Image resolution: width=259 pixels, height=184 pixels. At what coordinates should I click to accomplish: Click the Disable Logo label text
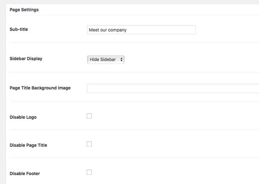[23, 117]
